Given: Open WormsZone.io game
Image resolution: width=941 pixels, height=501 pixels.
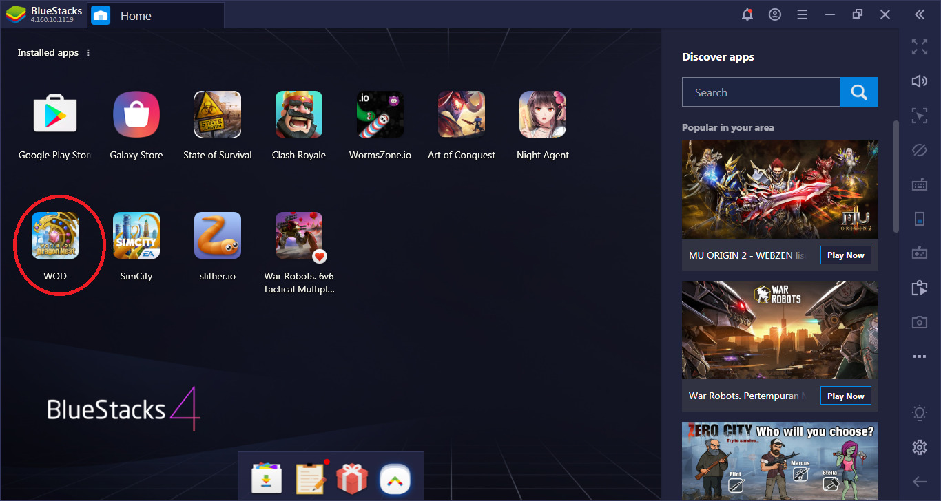Looking at the screenshot, I should click(380, 114).
